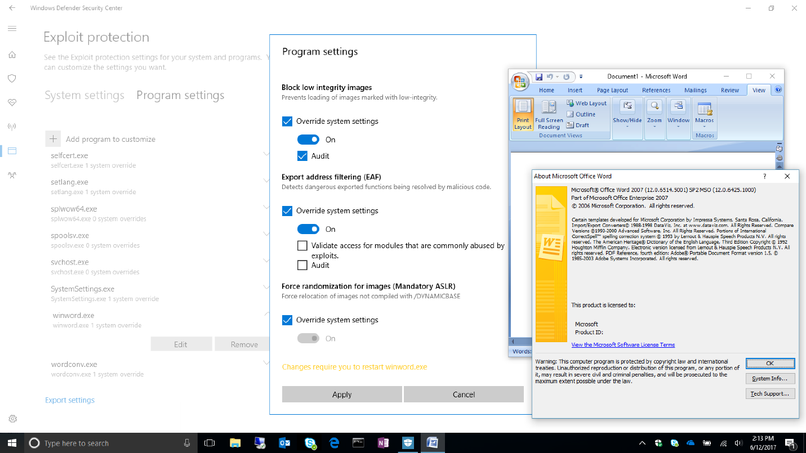Open Firewall & network protection from the sidebar
The width and height of the screenshot is (806, 453).
12,126
